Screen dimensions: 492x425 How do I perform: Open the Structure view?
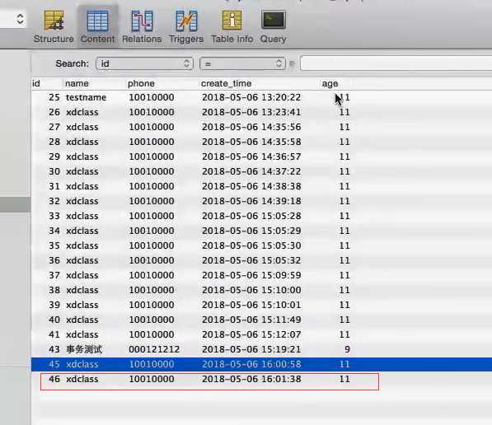coord(54,26)
